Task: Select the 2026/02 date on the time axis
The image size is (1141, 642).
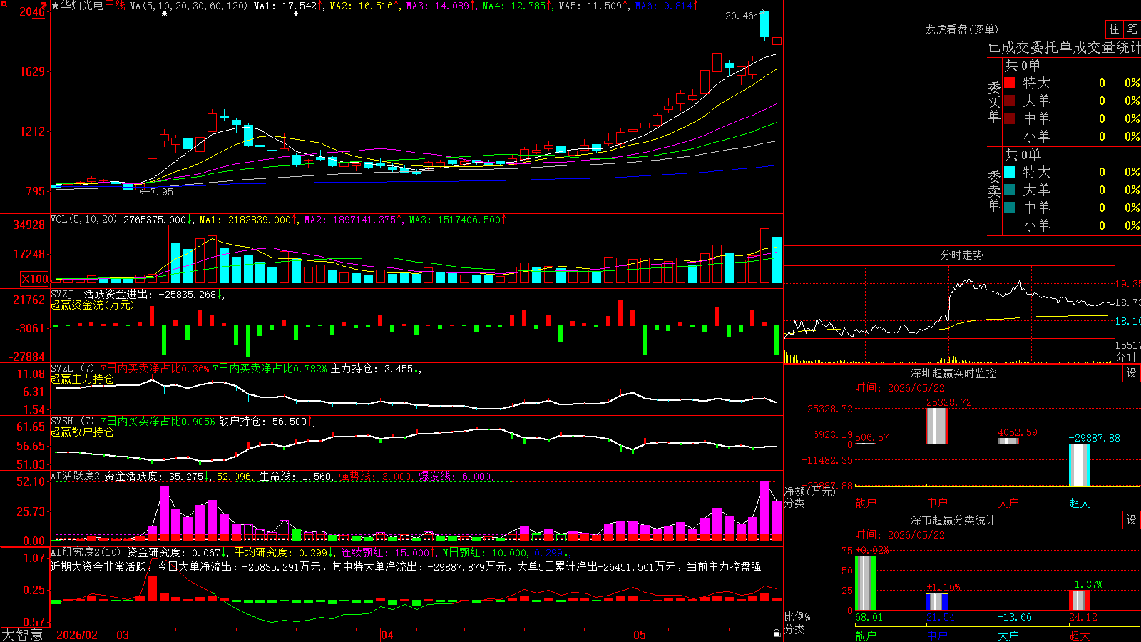Action: (x=77, y=635)
